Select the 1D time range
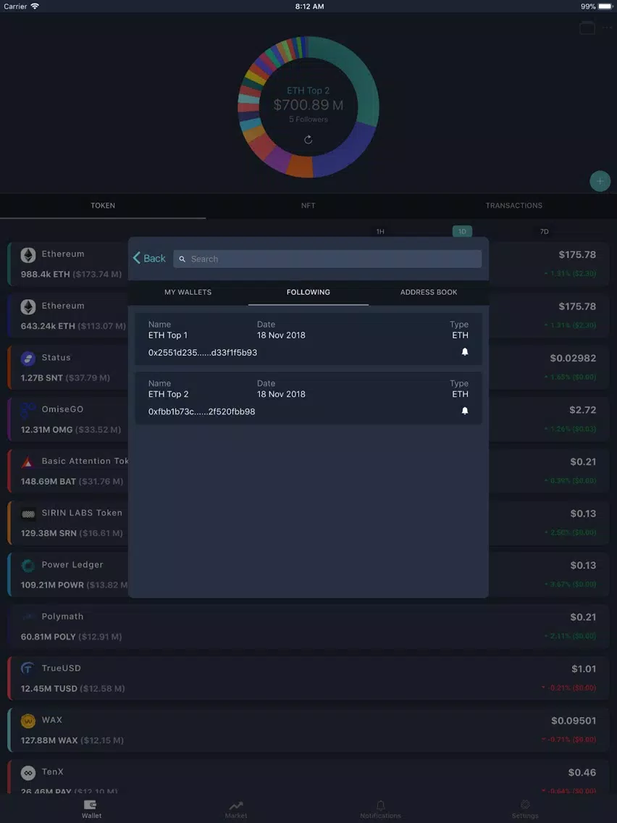Image resolution: width=617 pixels, height=823 pixels. 462,232
